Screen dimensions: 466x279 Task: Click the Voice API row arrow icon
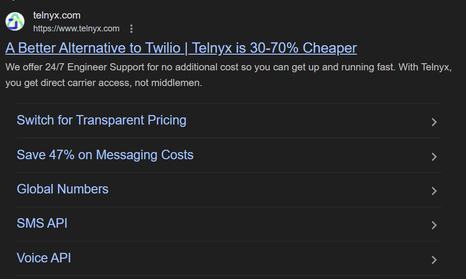point(434,260)
